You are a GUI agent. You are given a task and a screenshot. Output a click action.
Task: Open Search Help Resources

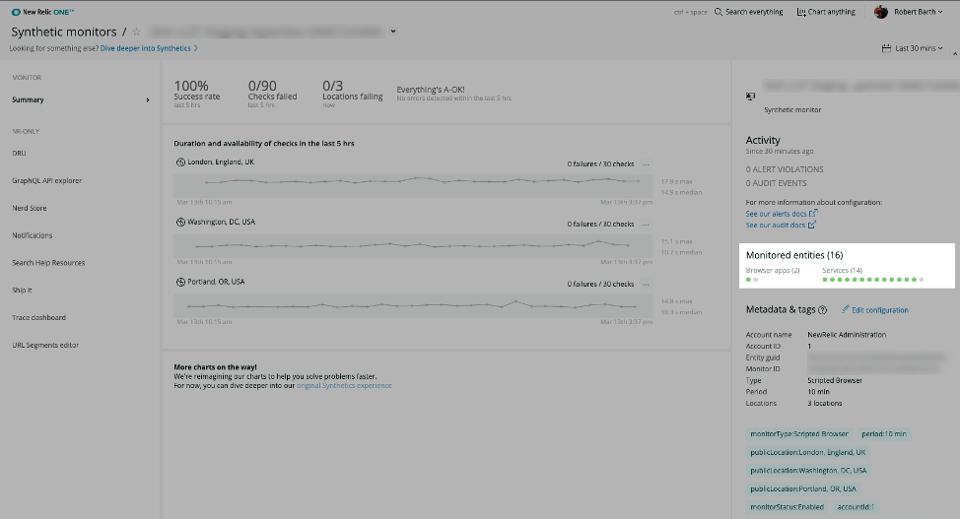pos(48,263)
